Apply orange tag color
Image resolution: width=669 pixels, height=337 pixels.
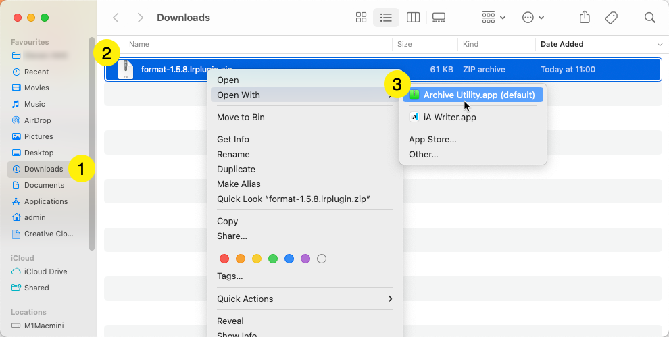point(241,259)
